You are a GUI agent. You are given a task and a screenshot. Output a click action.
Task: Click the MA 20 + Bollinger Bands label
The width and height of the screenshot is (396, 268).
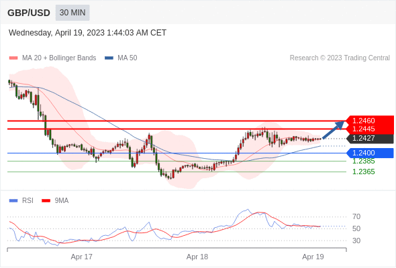(59, 58)
